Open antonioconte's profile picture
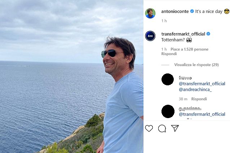 point(150,13)
